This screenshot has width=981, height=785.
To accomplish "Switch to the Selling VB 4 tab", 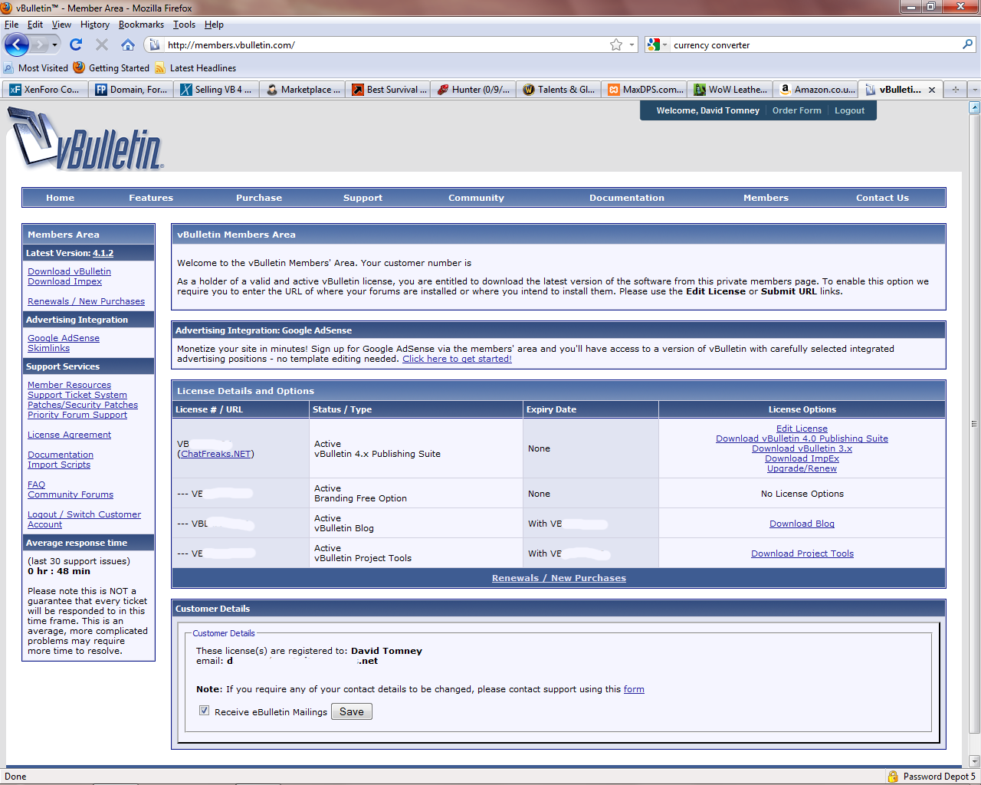I will [x=217, y=90].
